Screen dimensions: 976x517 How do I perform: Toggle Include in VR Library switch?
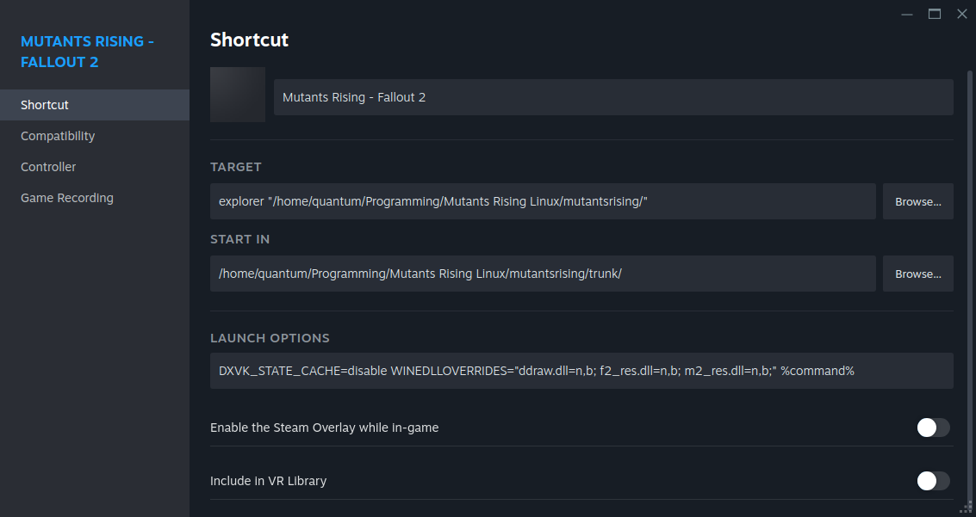tap(933, 481)
